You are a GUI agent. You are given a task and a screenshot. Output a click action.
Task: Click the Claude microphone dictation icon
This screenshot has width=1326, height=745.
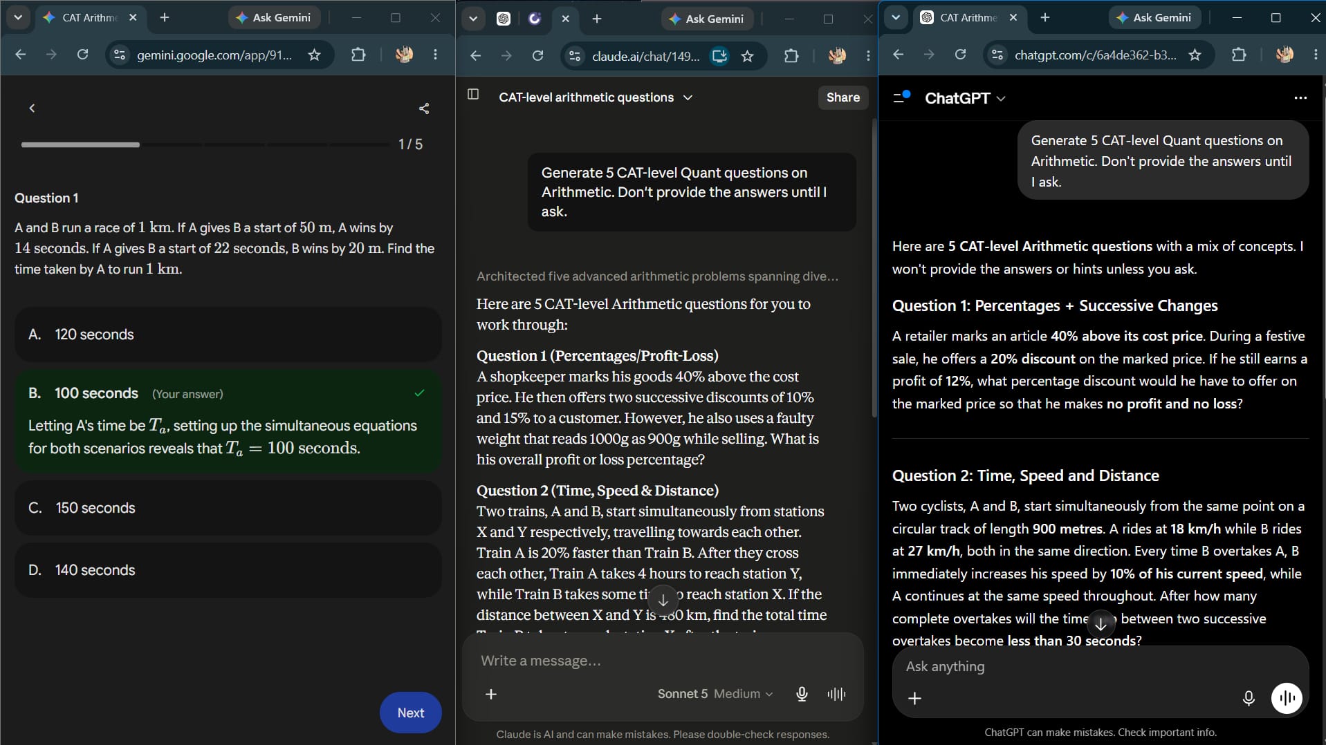[802, 694]
